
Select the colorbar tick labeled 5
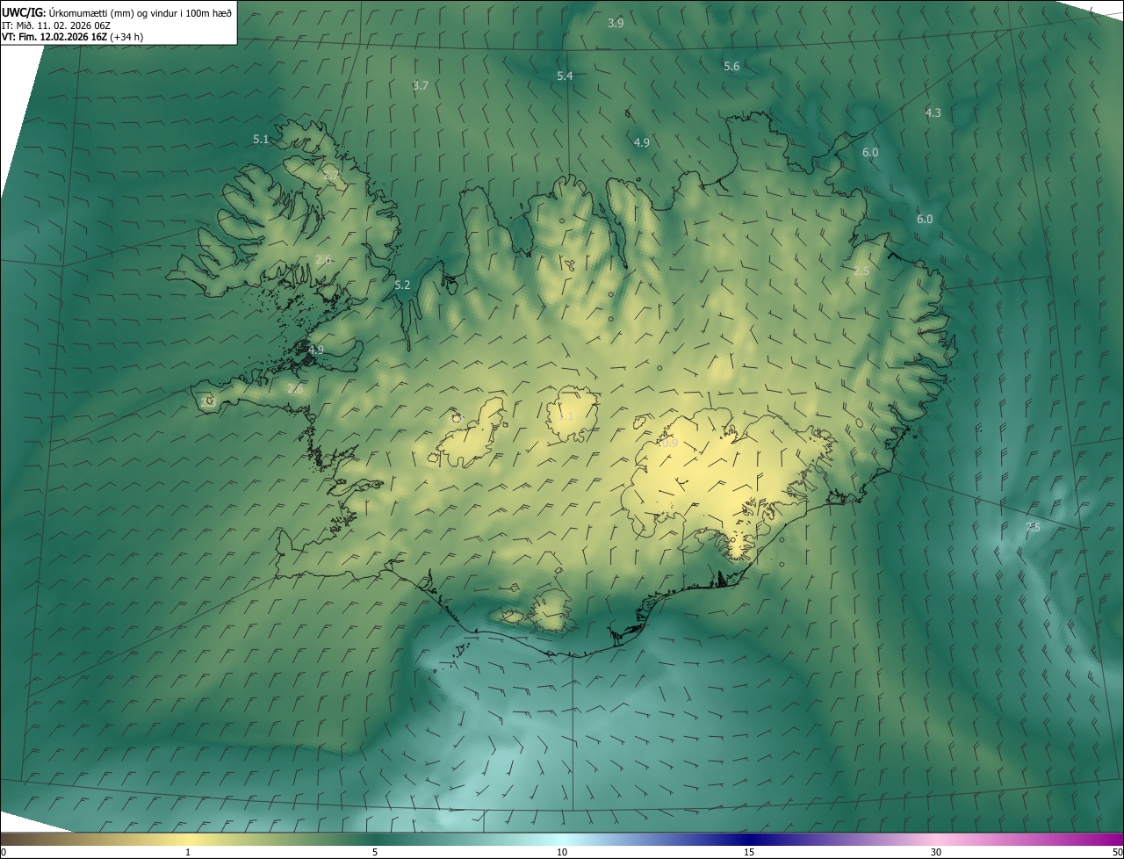click(x=375, y=852)
